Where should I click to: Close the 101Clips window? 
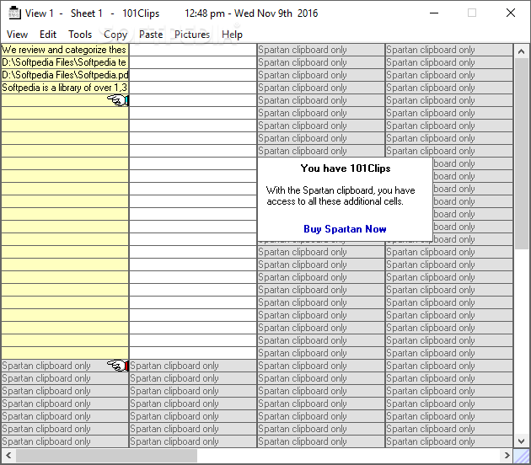coord(511,13)
